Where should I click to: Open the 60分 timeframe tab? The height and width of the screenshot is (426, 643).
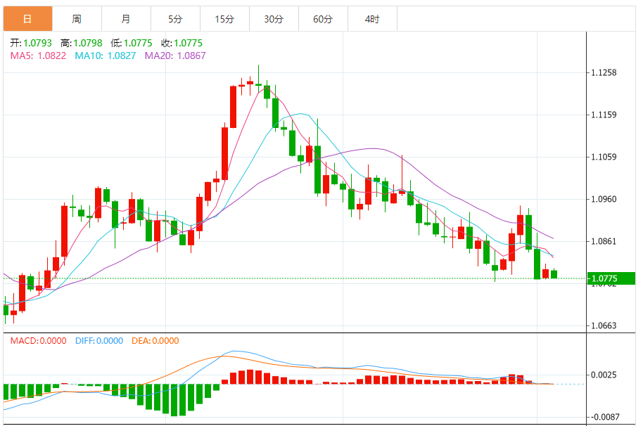323,19
